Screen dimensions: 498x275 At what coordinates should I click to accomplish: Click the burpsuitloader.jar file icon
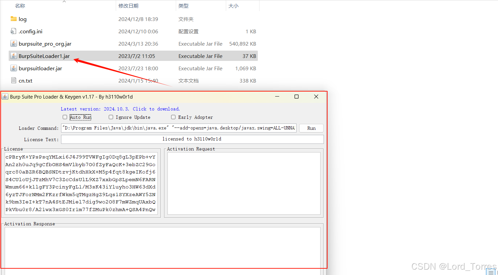coord(14,68)
